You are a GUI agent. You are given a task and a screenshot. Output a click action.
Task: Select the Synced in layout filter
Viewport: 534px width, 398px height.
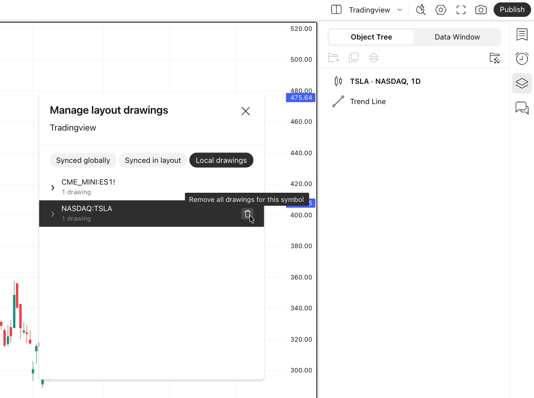(x=153, y=160)
